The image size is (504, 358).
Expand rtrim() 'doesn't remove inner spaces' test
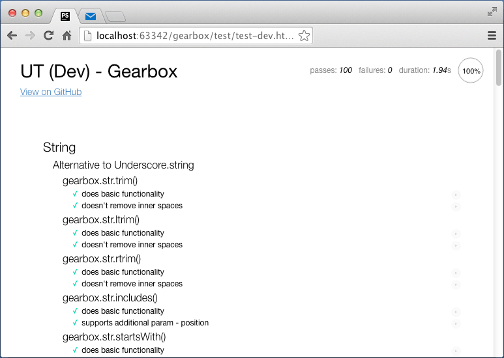coord(132,284)
